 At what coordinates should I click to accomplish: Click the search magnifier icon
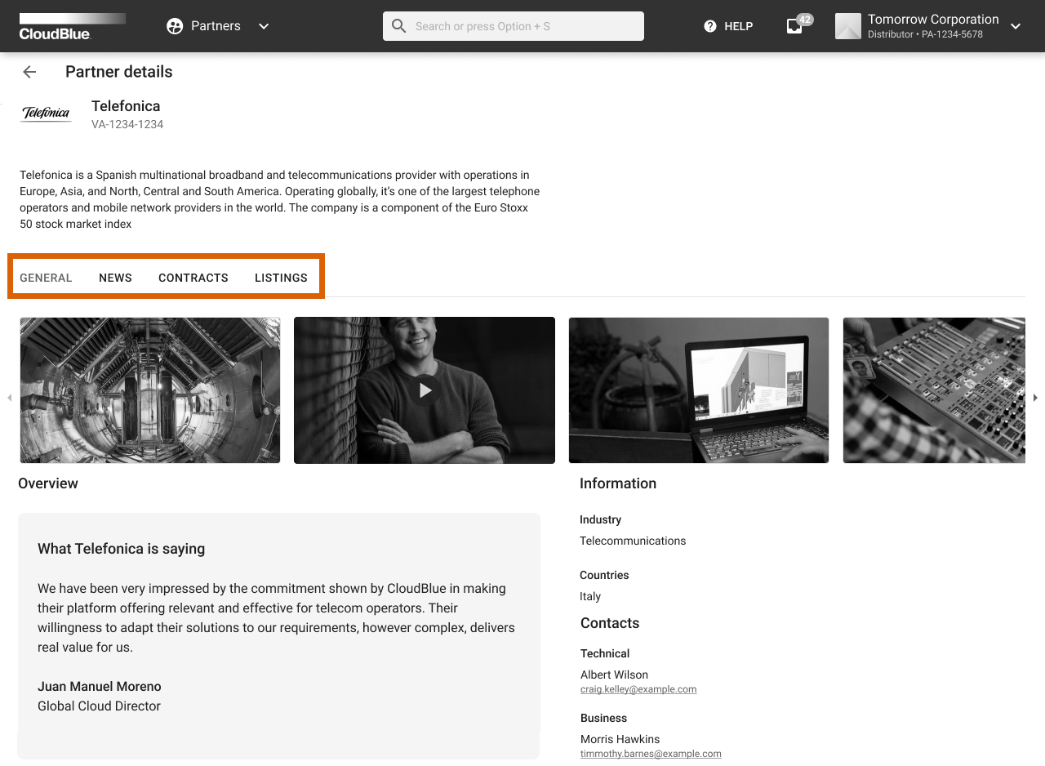tap(399, 26)
